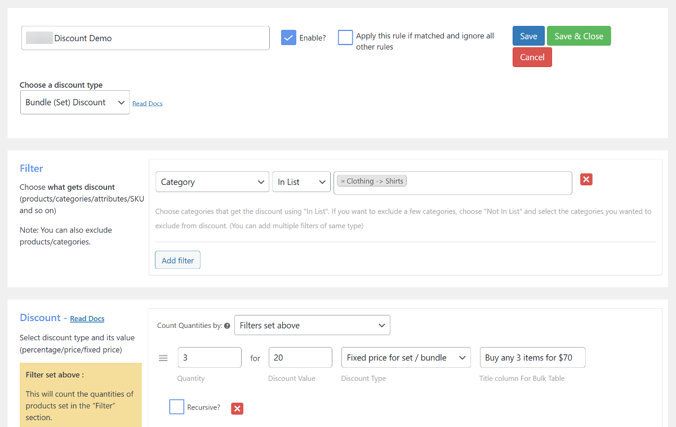Toggle the Enable checkbox
Viewport: 676px width, 427px height.
tap(288, 38)
